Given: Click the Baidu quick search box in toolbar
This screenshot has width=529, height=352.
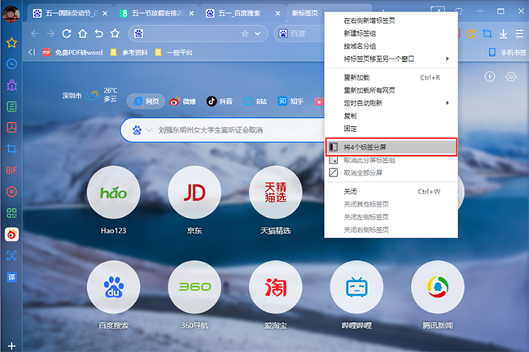Looking at the screenshot, I should [299, 33].
